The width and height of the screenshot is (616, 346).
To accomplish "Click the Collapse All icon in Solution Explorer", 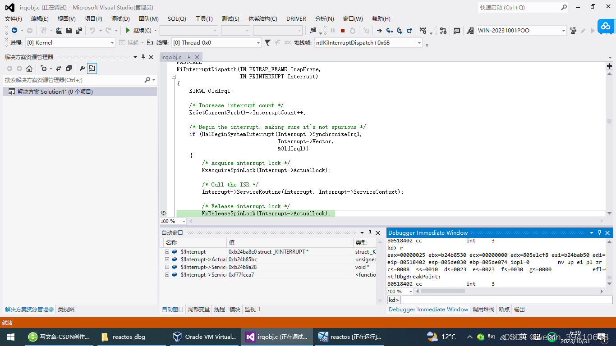I will click(69, 68).
